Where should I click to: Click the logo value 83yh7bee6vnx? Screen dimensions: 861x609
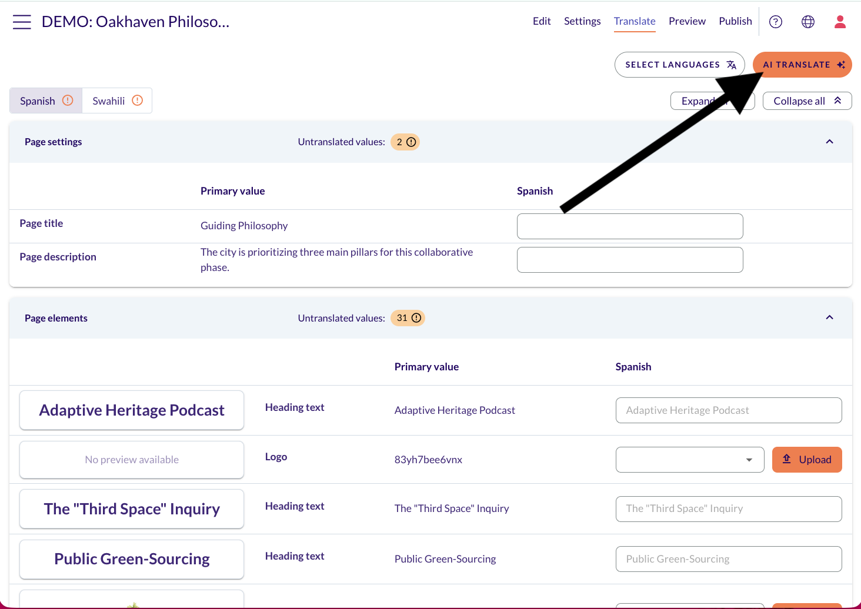click(428, 460)
